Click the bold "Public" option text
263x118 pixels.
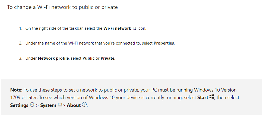[x=88, y=58]
